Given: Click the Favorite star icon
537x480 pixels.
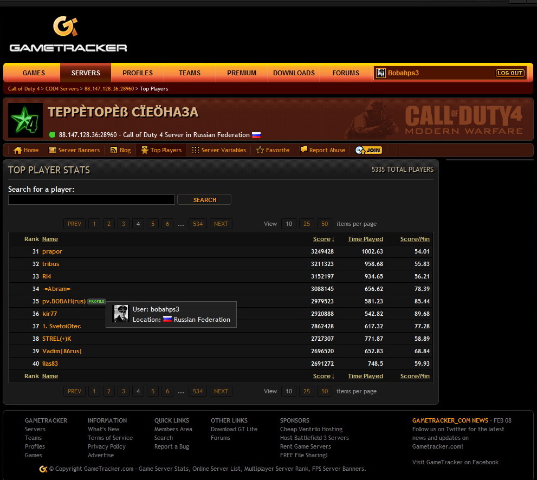Looking at the screenshot, I should point(260,150).
